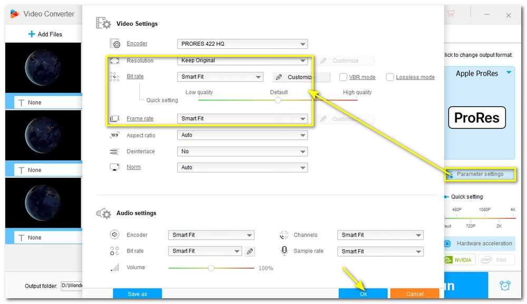Click the Deinterlace lines icon
527x304 pixels.
pyautogui.click(x=114, y=151)
